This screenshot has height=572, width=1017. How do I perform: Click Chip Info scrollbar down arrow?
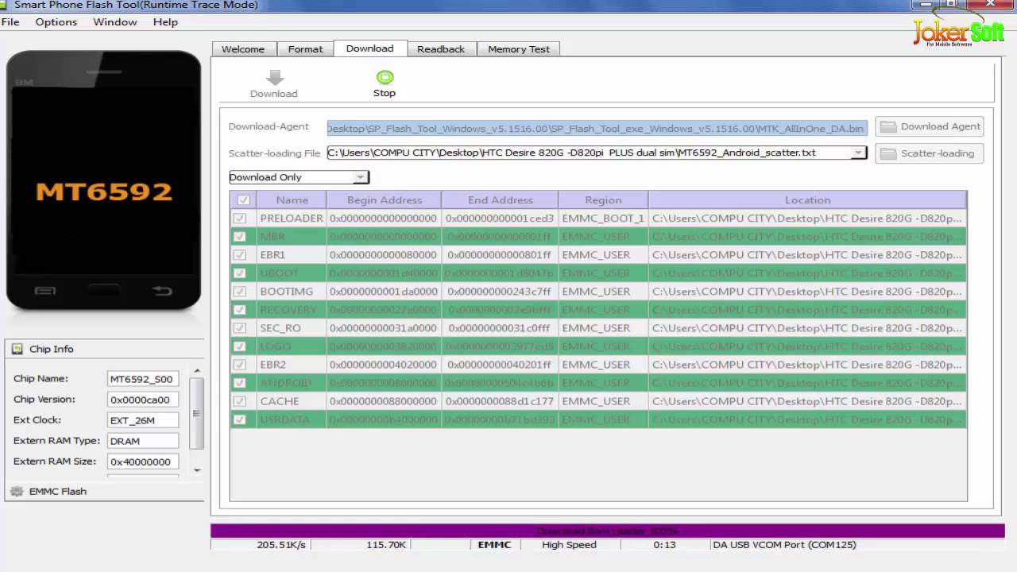pyautogui.click(x=197, y=470)
